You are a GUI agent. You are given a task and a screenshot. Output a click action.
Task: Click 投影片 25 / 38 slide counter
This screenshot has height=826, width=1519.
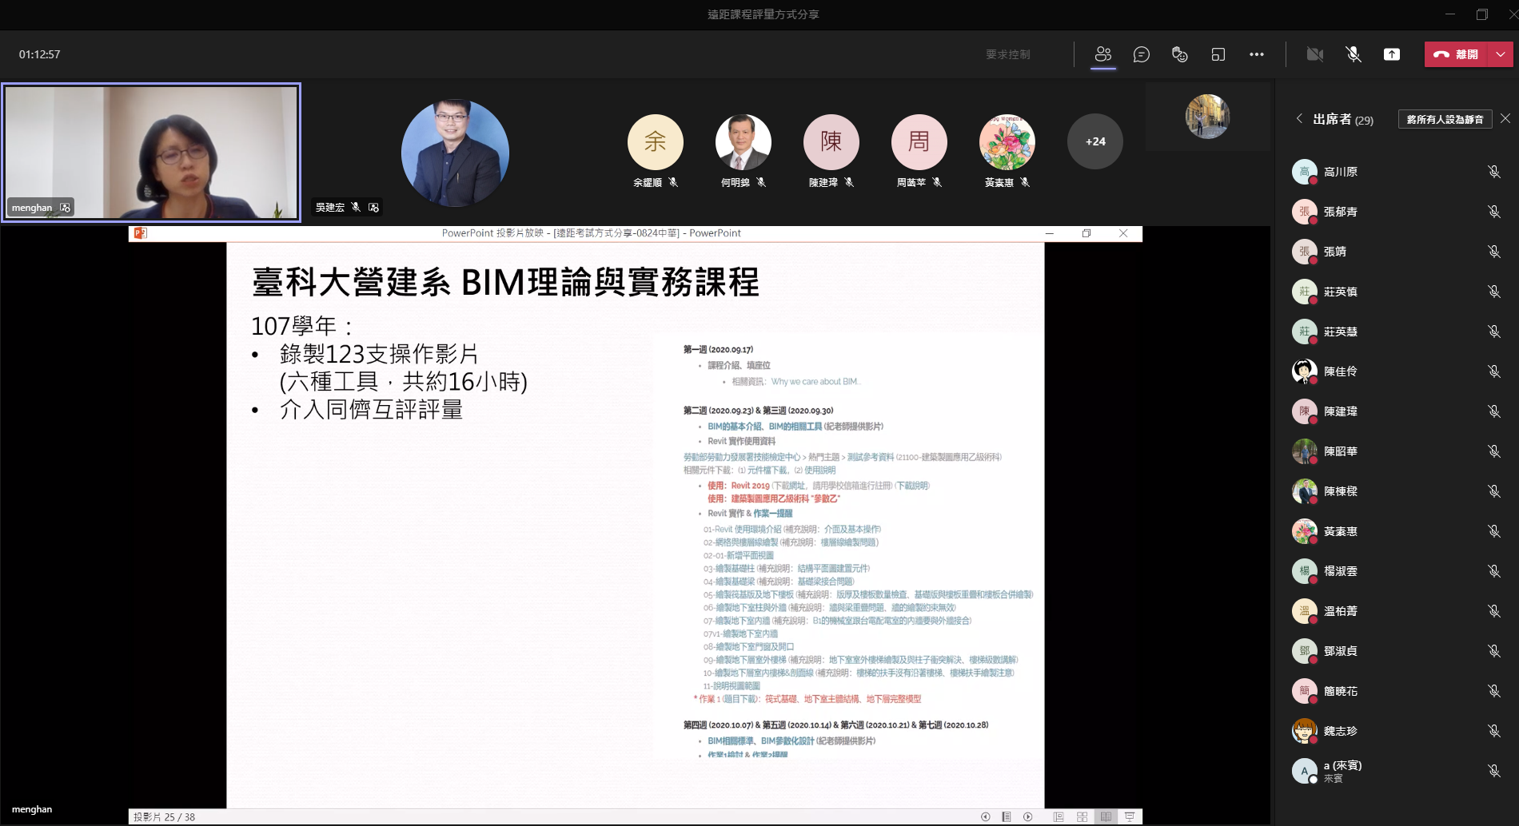pyautogui.click(x=164, y=816)
